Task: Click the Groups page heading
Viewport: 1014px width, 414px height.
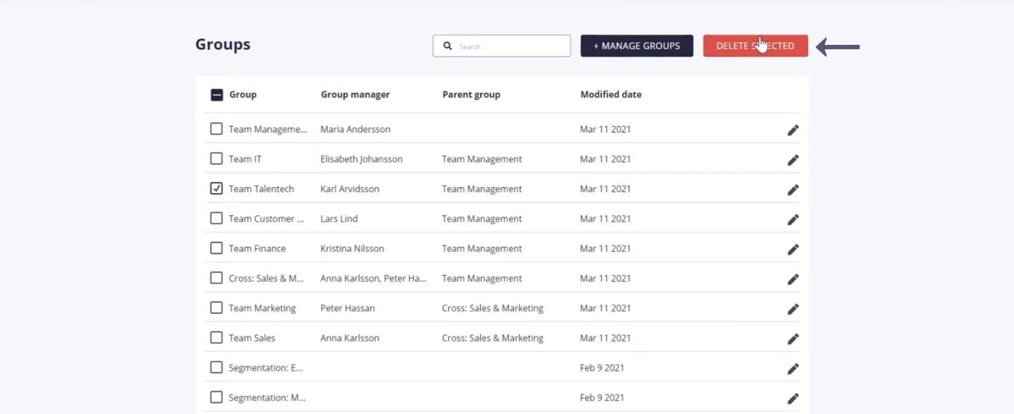Action: coord(223,45)
